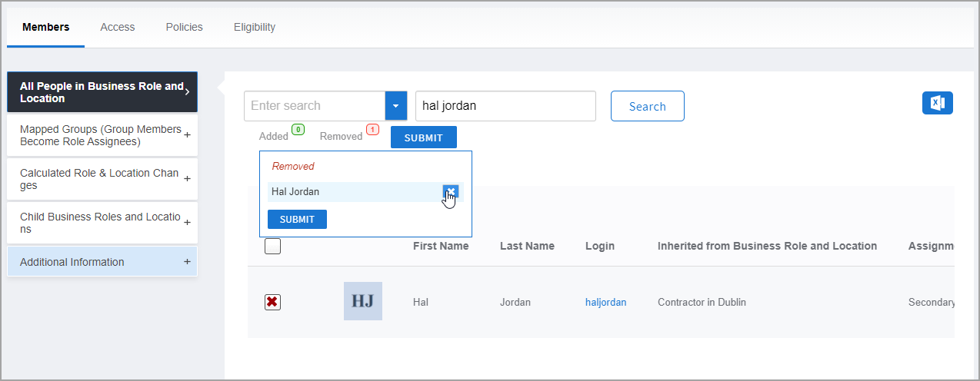Expand Additional Information section
Viewport: 980px width, 381px height.
point(187,262)
